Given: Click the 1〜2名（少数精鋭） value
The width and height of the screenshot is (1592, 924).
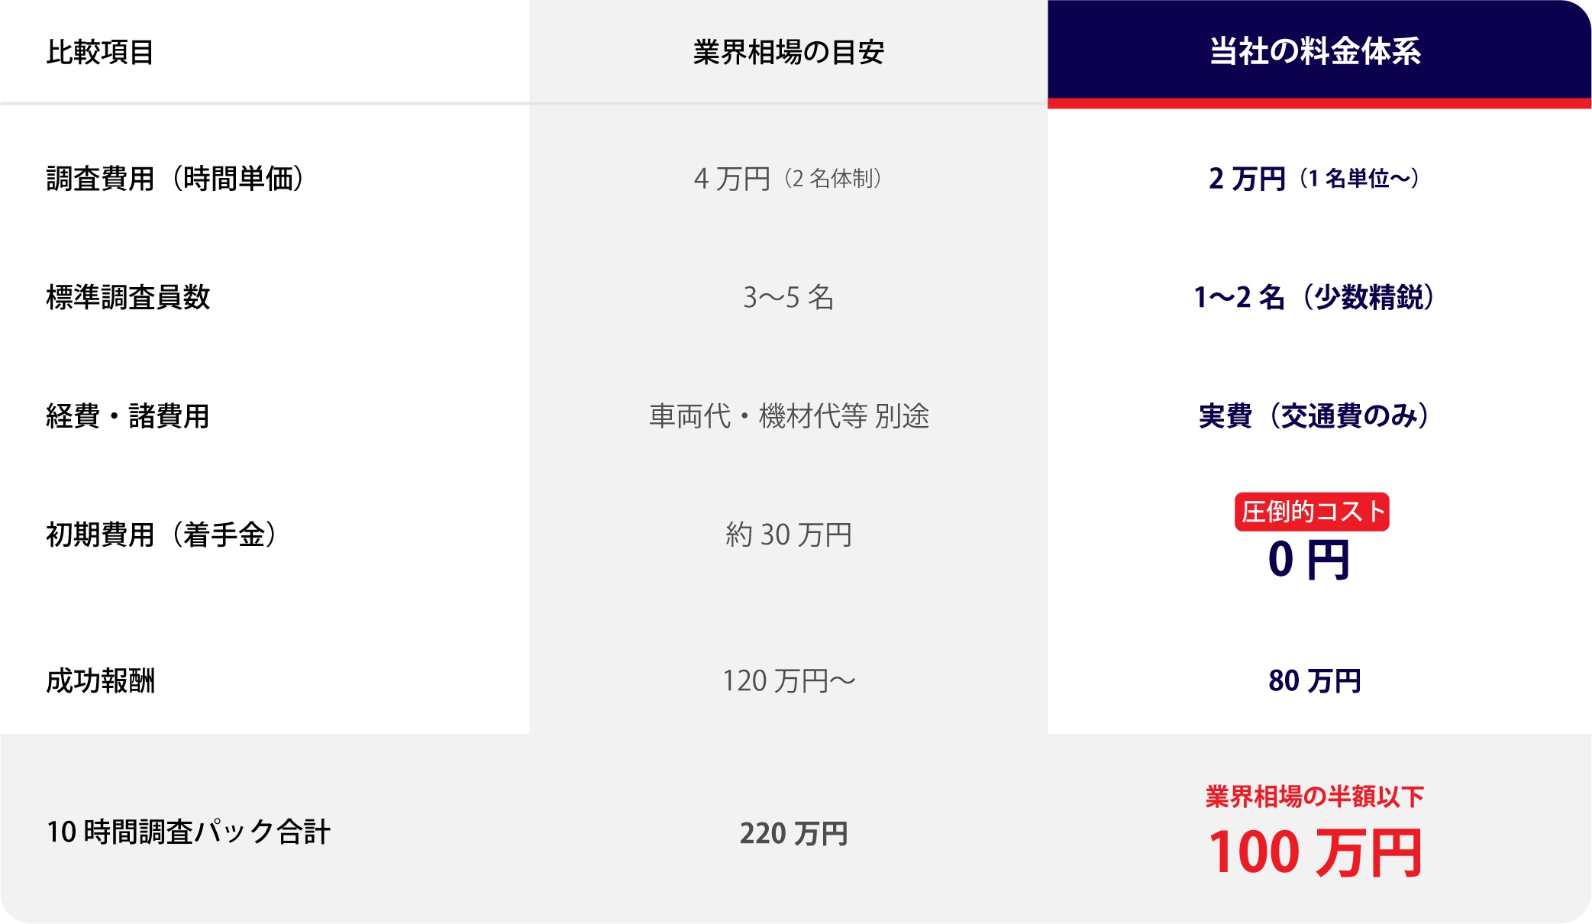Looking at the screenshot, I should (1314, 297).
